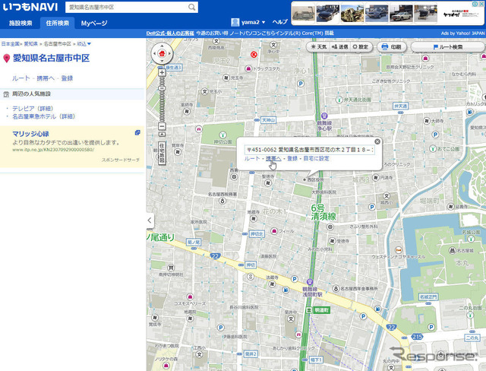
Task: Click the 浅間町駅 subway station icon
Action: [309, 282]
